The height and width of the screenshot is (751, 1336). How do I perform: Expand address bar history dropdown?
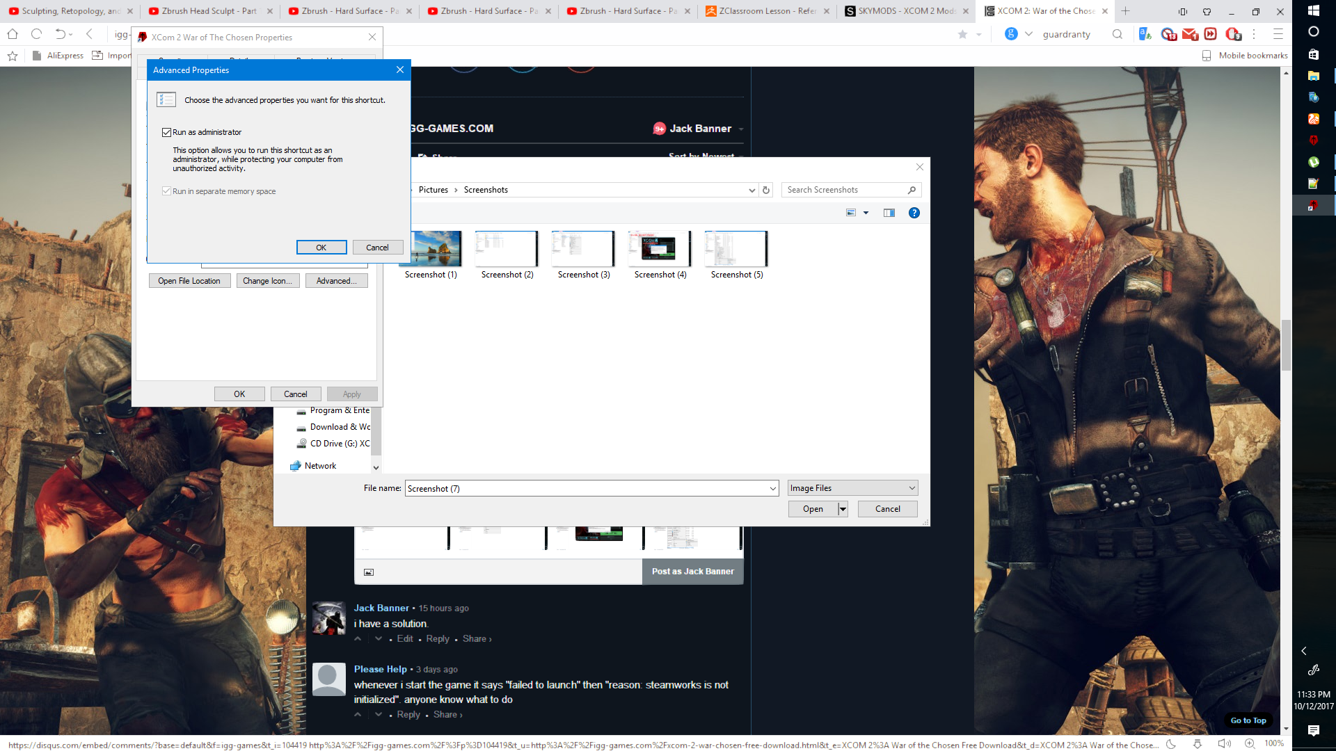point(751,190)
